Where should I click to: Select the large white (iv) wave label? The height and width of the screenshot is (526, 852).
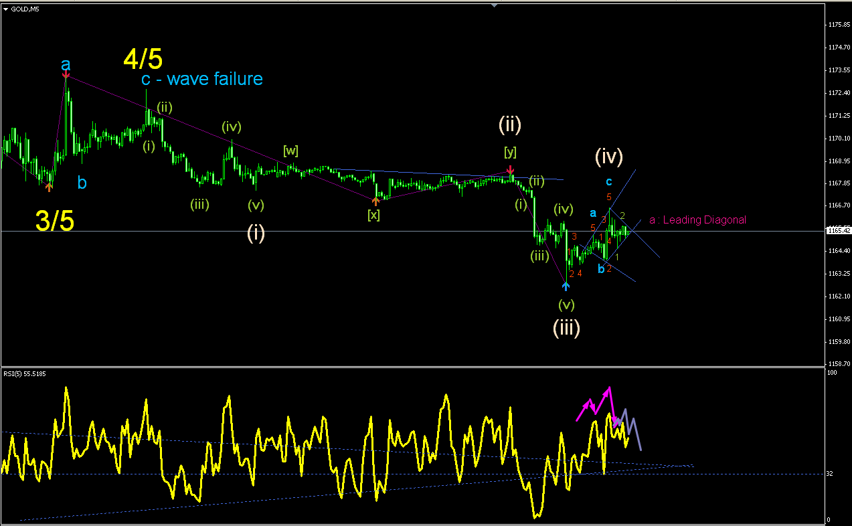[x=609, y=157]
